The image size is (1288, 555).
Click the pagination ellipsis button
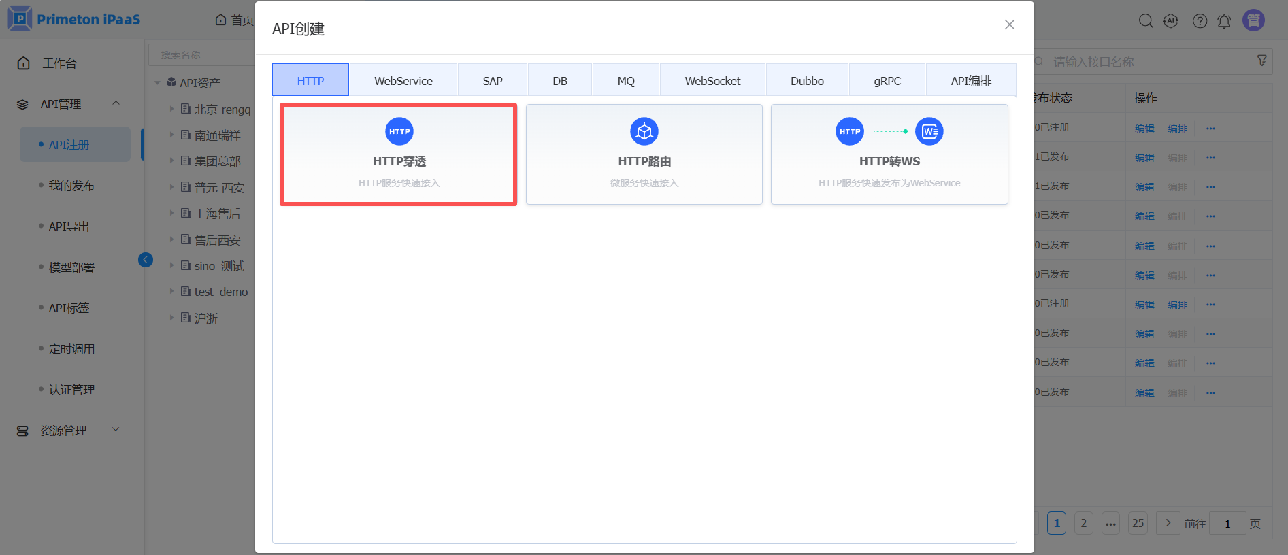(x=1110, y=523)
